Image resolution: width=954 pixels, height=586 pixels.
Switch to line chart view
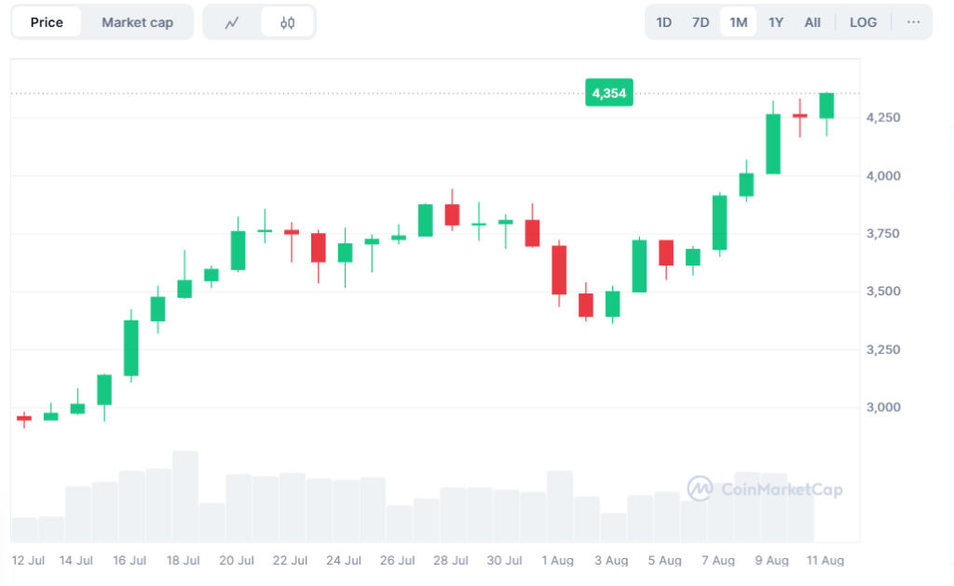pos(232,22)
